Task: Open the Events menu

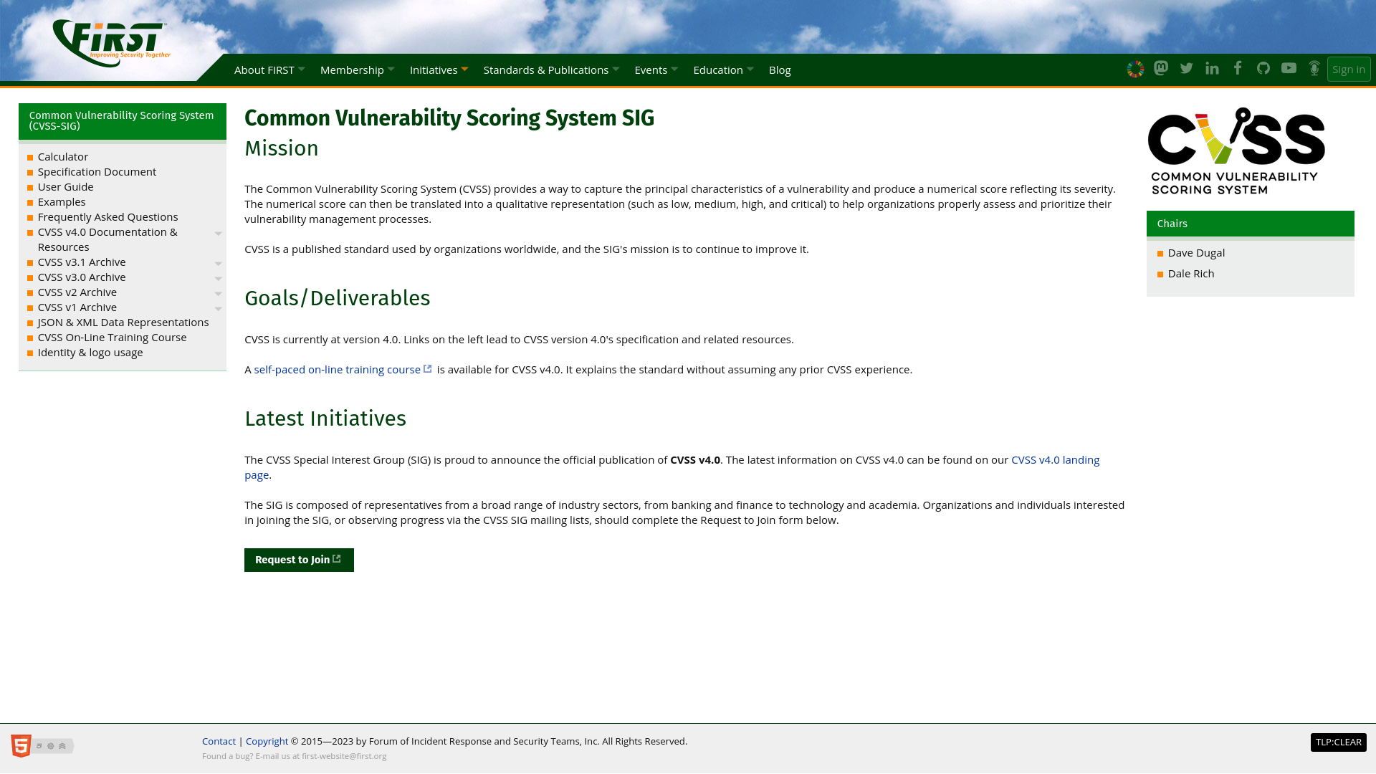Action: [x=656, y=70]
